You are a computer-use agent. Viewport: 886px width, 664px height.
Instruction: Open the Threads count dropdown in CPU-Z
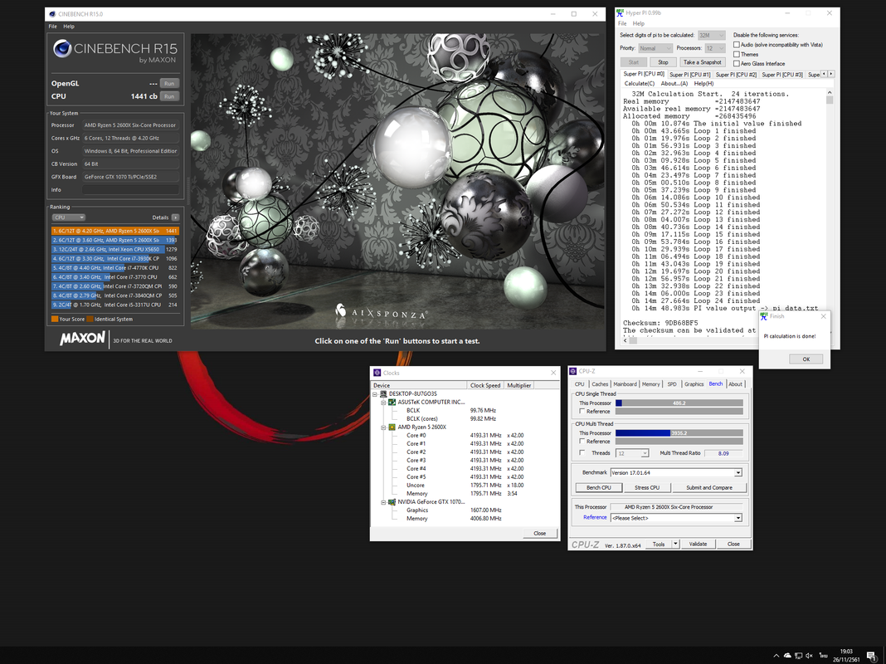pyautogui.click(x=632, y=453)
